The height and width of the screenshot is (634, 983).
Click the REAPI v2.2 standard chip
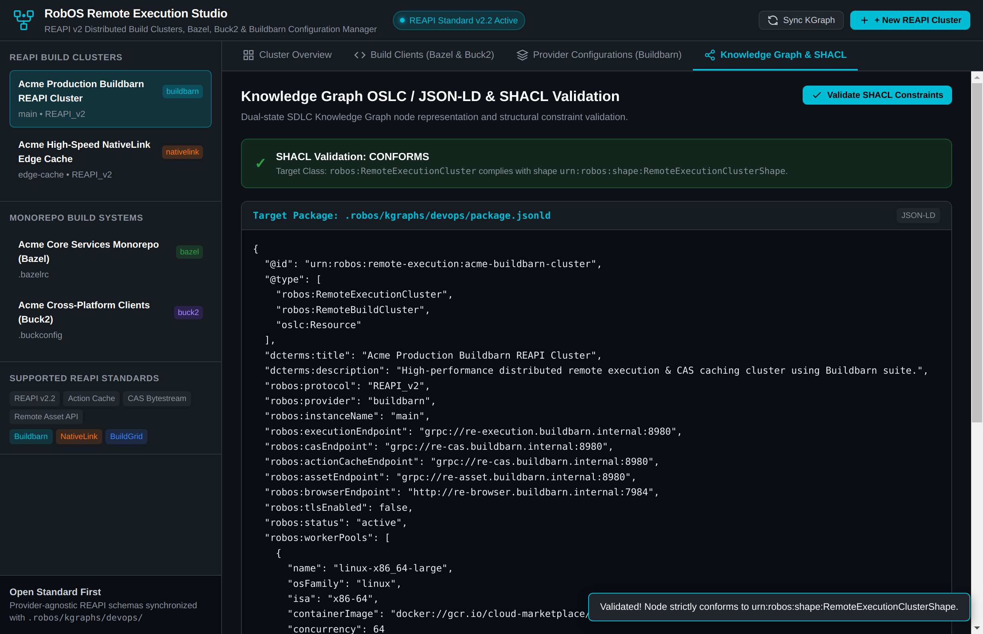pyautogui.click(x=34, y=398)
